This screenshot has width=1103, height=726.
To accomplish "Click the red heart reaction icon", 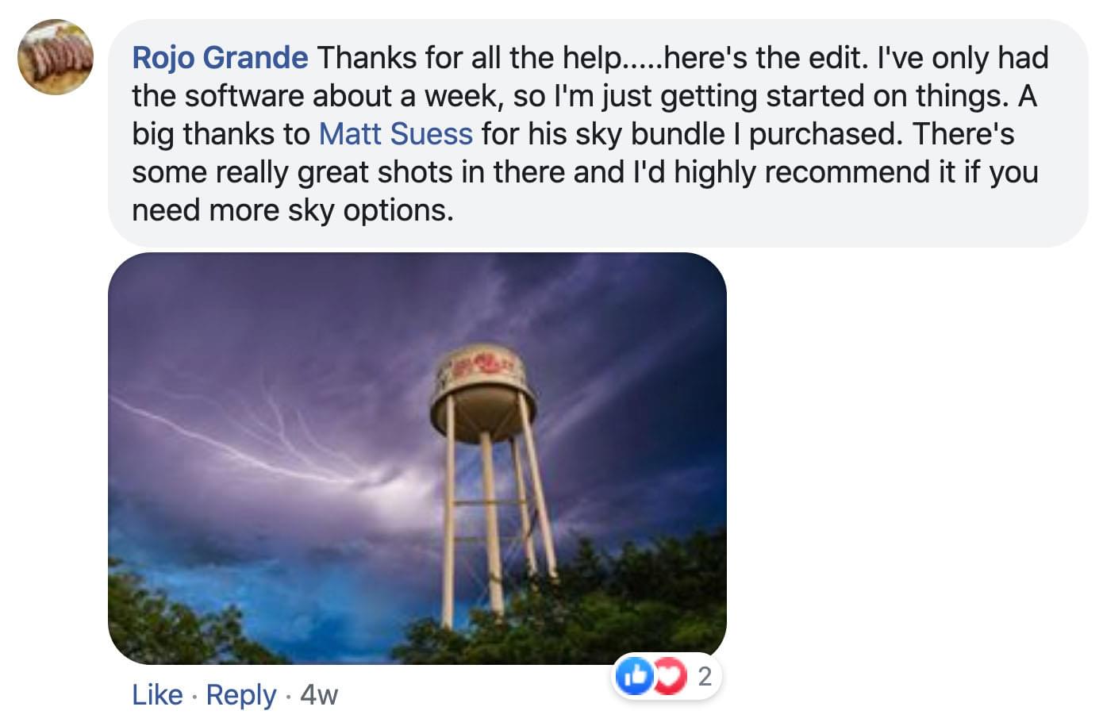I will (670, 677).
